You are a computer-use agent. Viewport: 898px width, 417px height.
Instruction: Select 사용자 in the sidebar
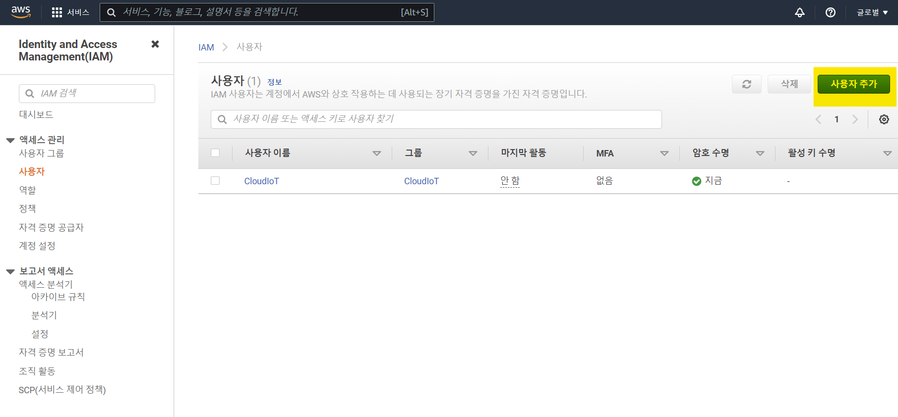[x=32, y=171]
